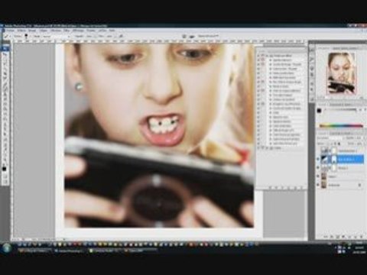Select the highlighted layer's mask thumbnail
This screenshot has height=275, width=367.
click(x=333, y=160)
